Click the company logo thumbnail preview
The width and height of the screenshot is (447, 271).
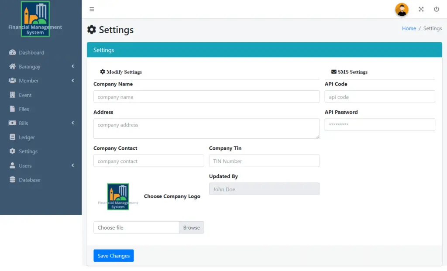117,196
